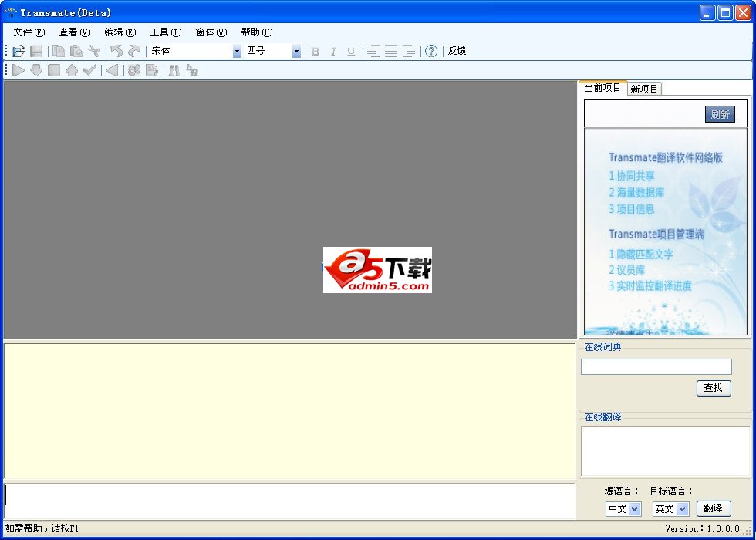Viewport: 756px width, 540px height.
Task: Click the binoculars search icon
Action: (174, 70)
